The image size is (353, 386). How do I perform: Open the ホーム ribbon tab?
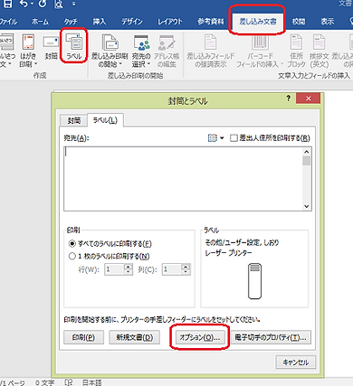[x=40, y=22]
